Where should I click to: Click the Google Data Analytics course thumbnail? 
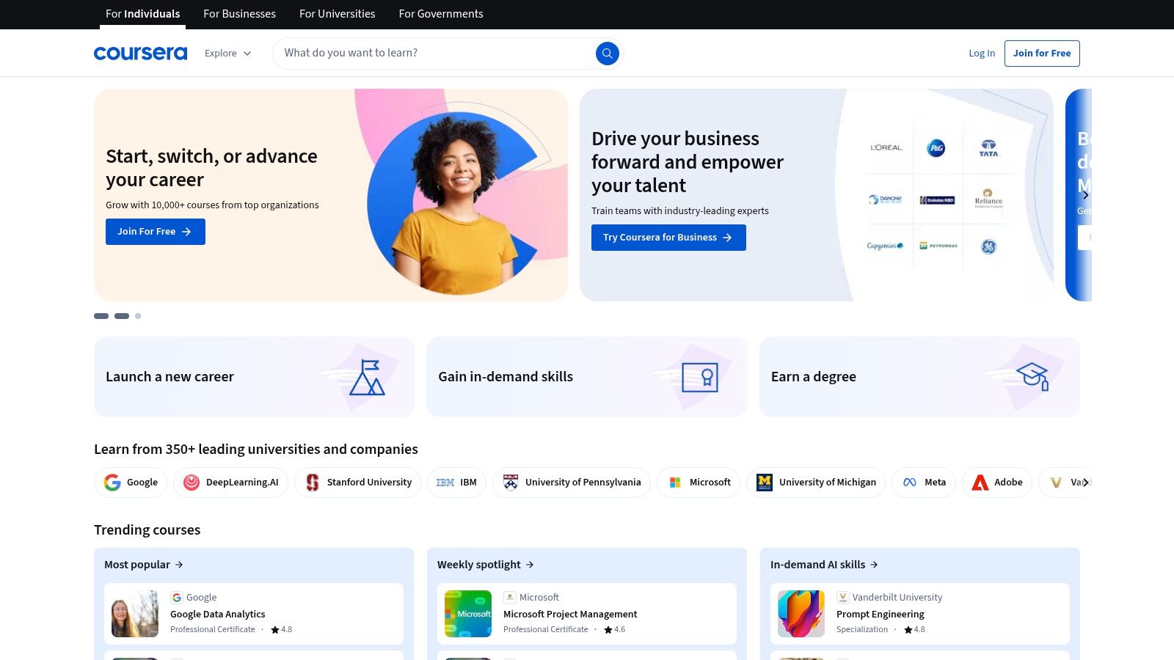pos(134,614)
